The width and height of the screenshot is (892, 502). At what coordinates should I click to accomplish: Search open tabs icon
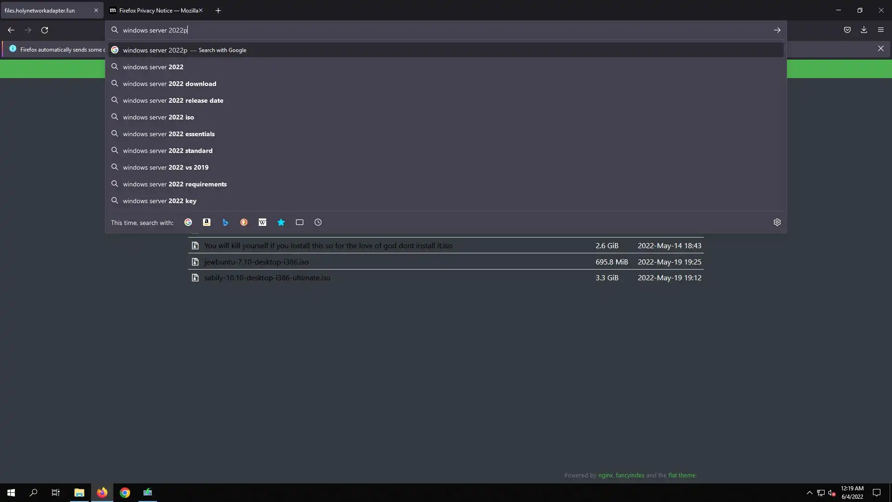point(300,222)
